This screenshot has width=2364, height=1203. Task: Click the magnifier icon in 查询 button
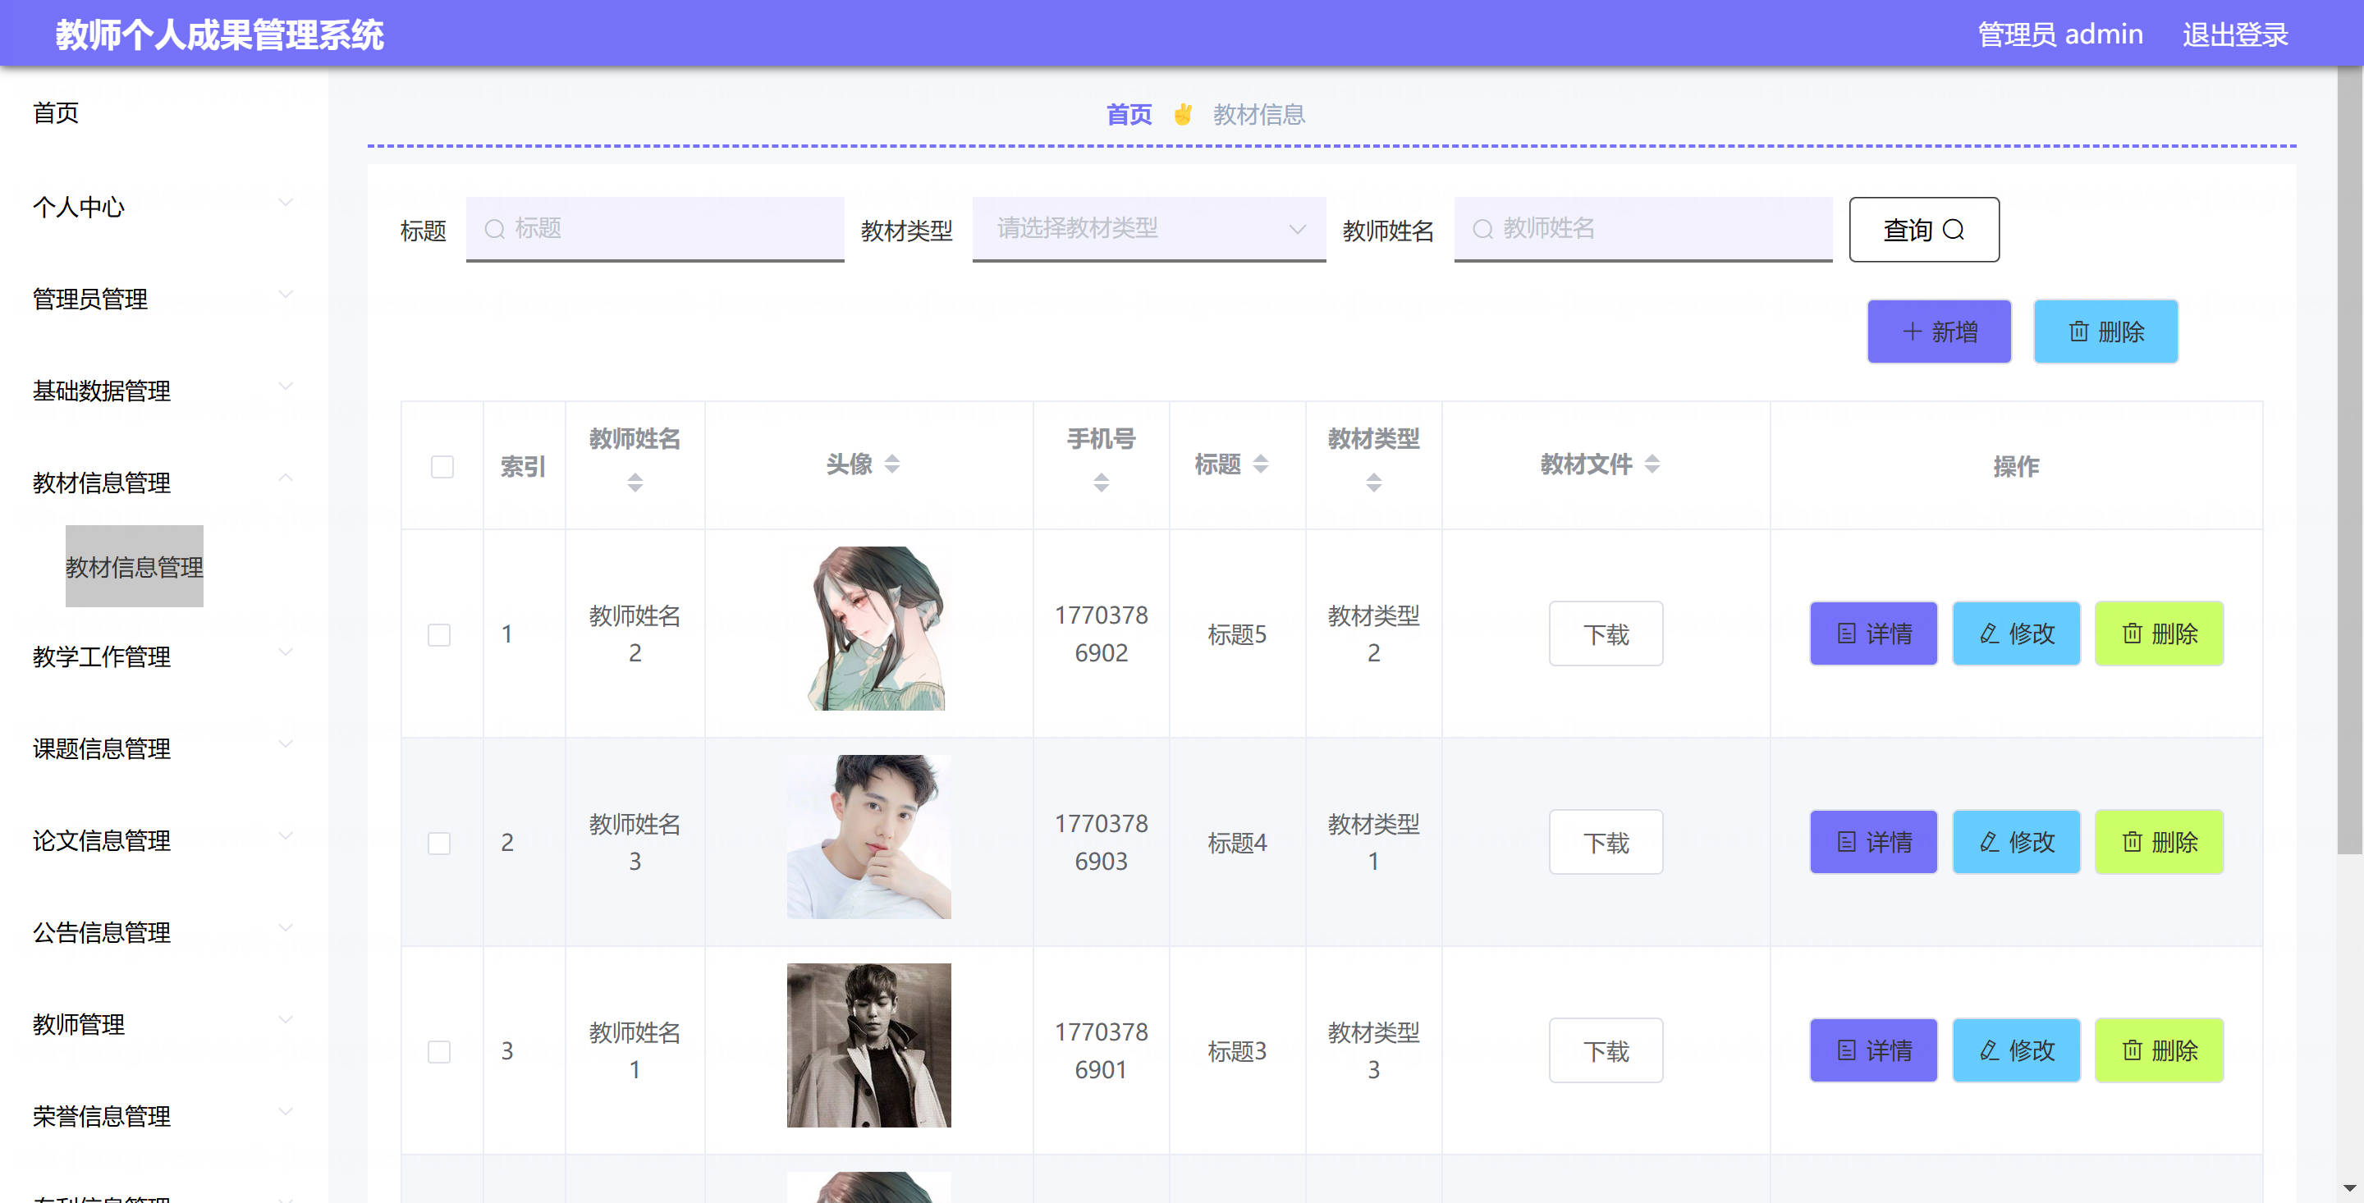coord(1954,230)
